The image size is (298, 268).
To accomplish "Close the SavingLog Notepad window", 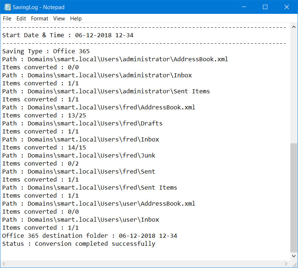I will coord(287,7).
